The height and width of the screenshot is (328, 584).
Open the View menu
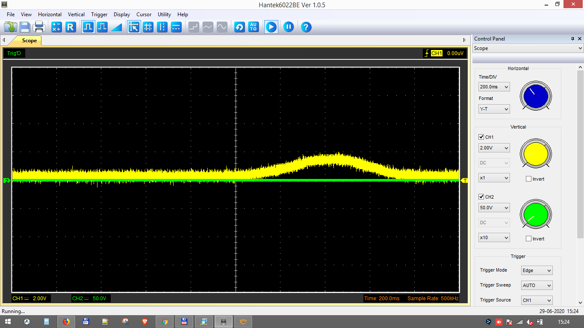point(26,15)
